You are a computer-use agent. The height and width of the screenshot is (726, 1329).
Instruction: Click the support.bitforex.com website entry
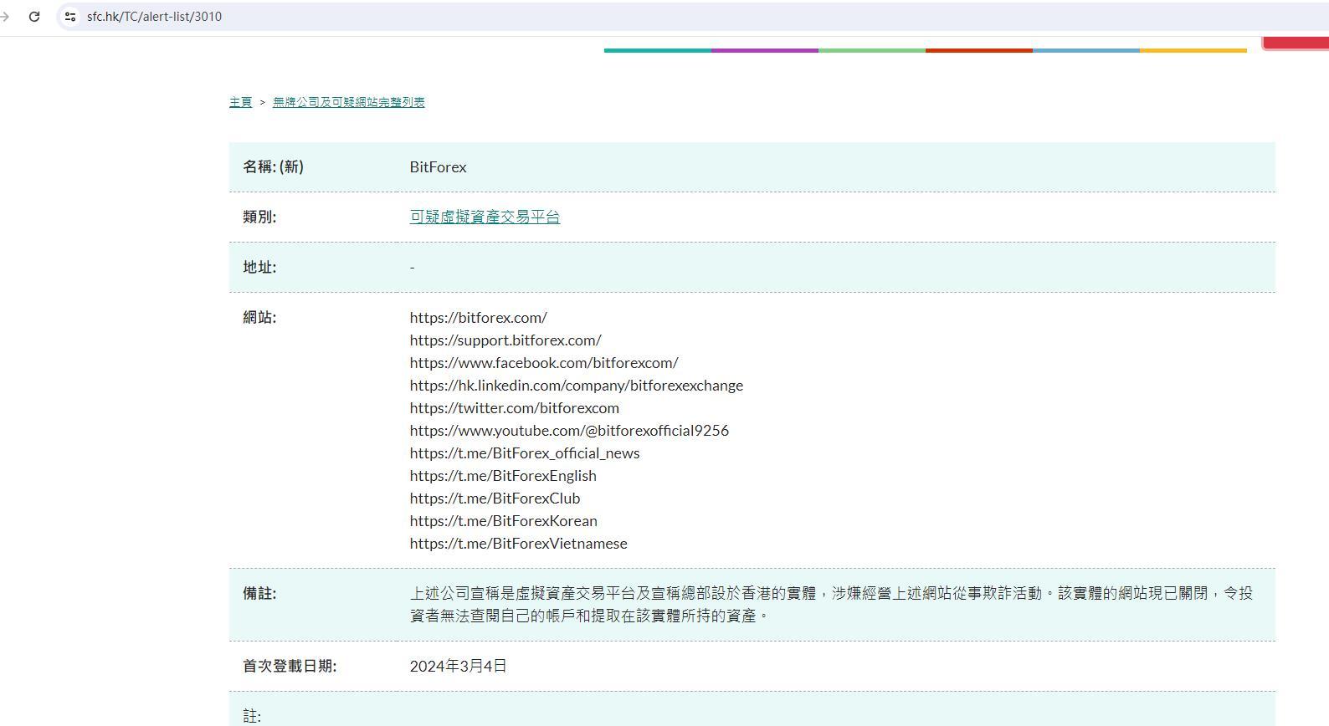tap(505, 340)
